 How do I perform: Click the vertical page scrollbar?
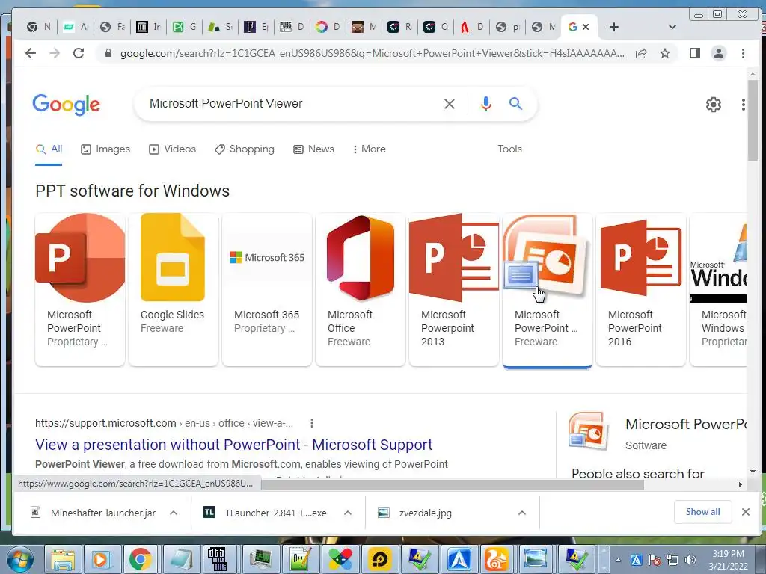pyautogui.click(x=753, y=120)
